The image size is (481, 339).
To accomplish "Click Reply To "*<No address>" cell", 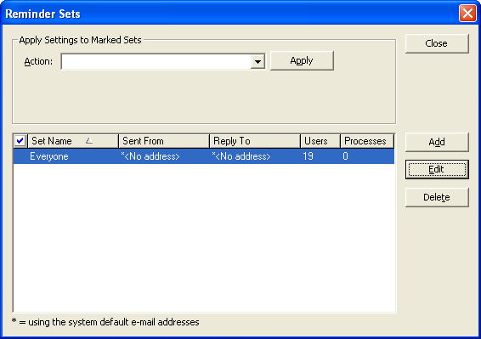I will tap(241, 156).
